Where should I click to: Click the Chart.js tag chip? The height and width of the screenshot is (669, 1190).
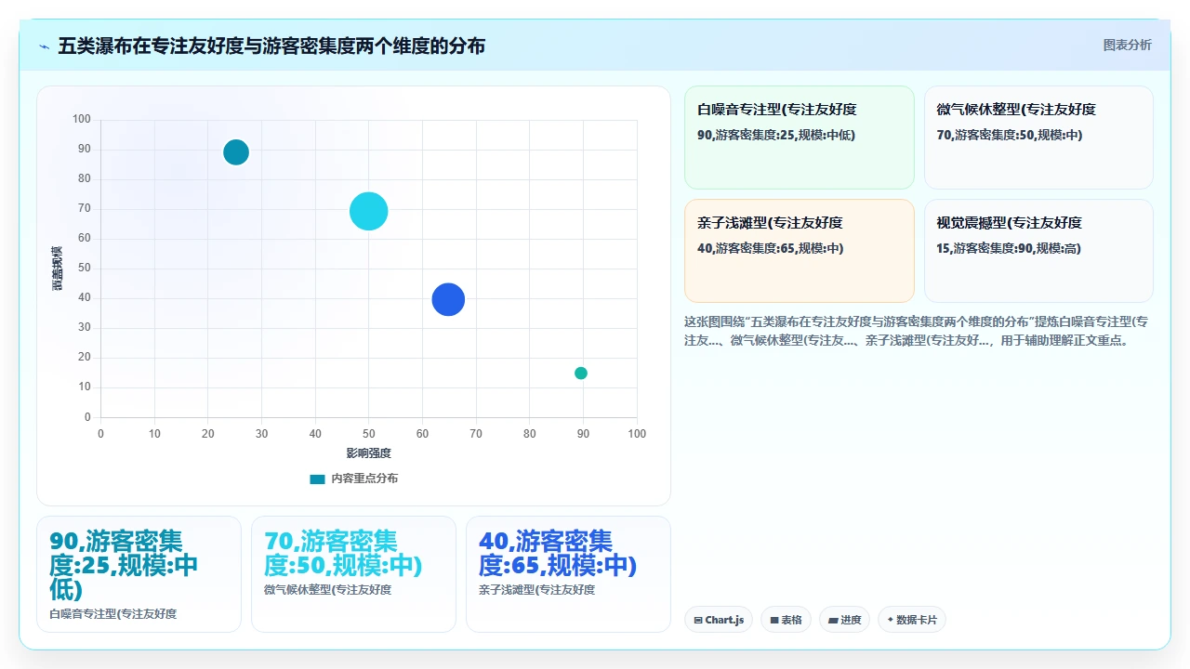pos(719,620)
